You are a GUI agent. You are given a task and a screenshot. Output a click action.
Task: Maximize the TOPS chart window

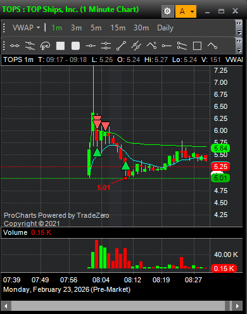coord(221,11)
